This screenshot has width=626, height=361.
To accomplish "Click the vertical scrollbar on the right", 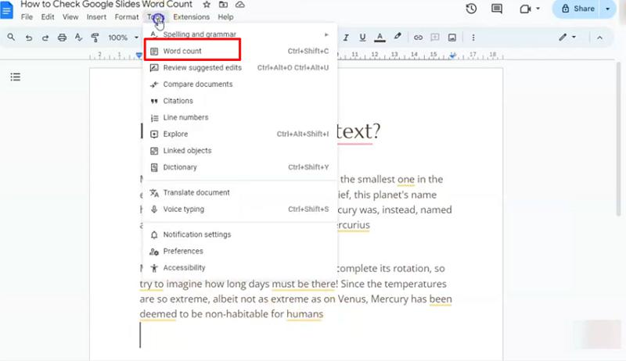I will tap(618, 139).
